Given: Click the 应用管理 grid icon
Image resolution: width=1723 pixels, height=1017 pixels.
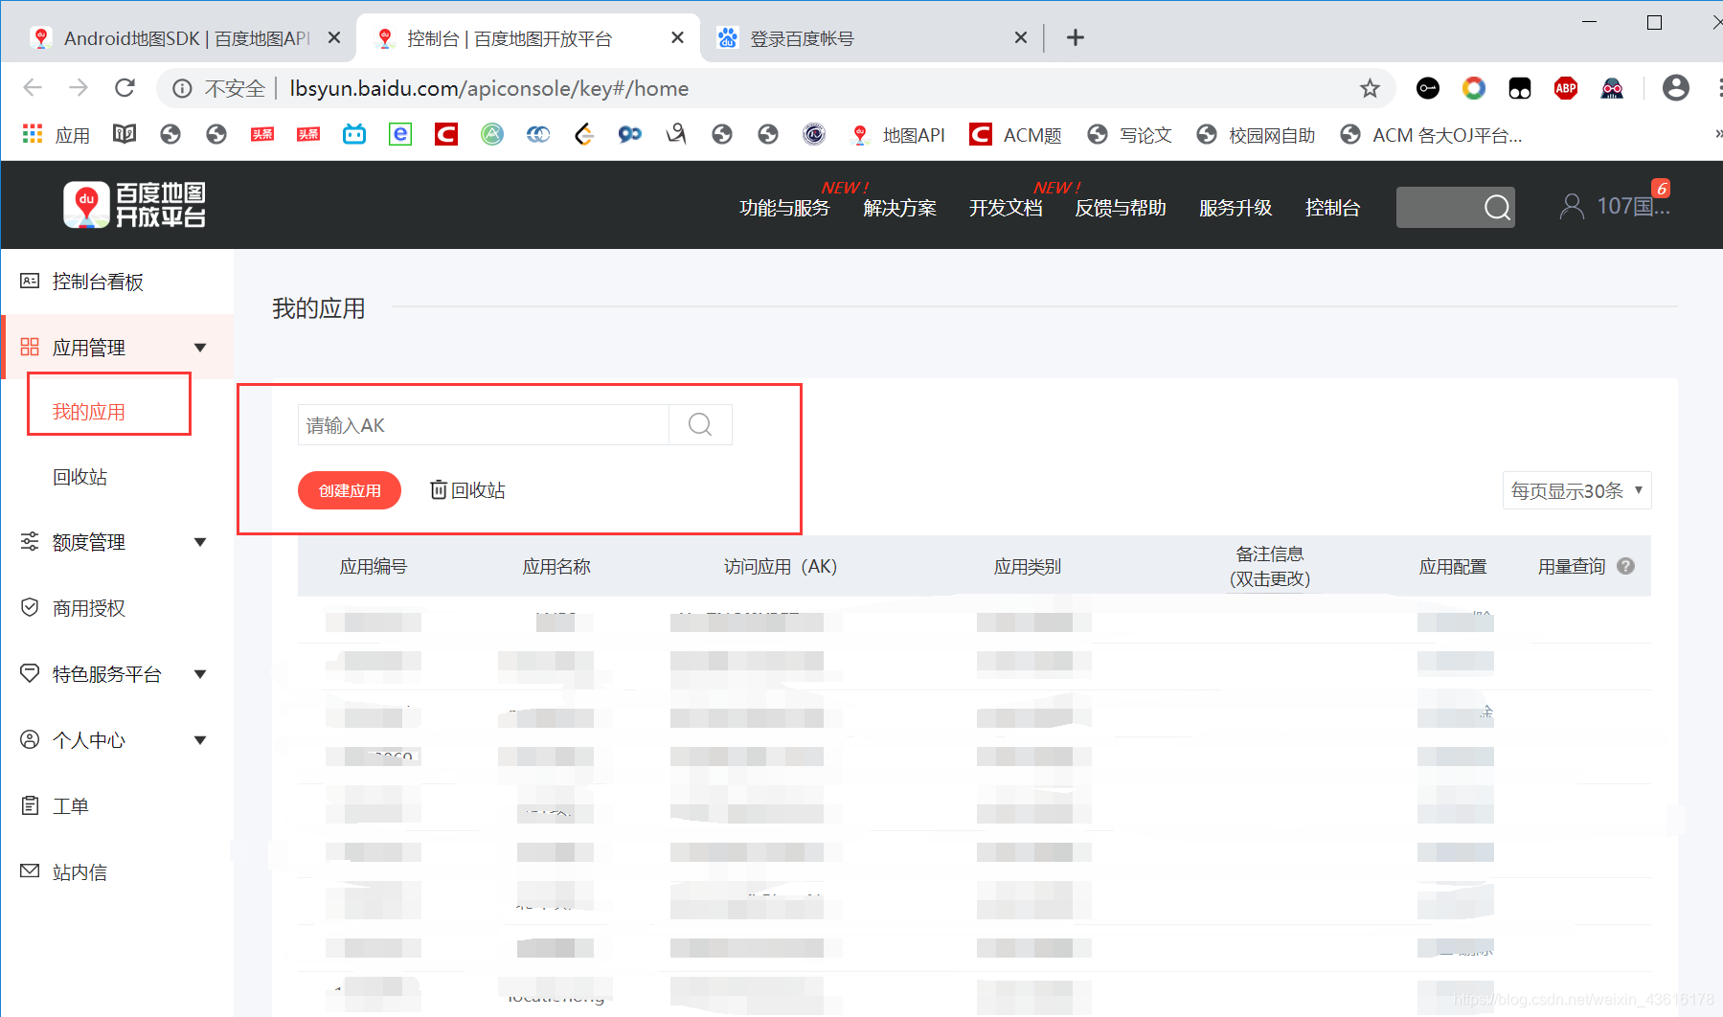Looking at the screenshot, I should (x=30, y=347).
